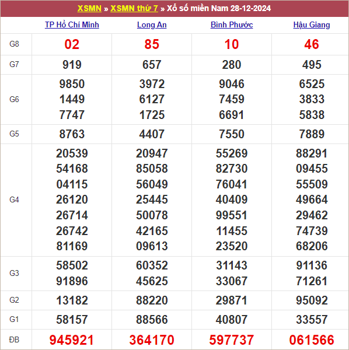Click G8 number 02 for Hồ Chí Minh

(x=72, y=44)
